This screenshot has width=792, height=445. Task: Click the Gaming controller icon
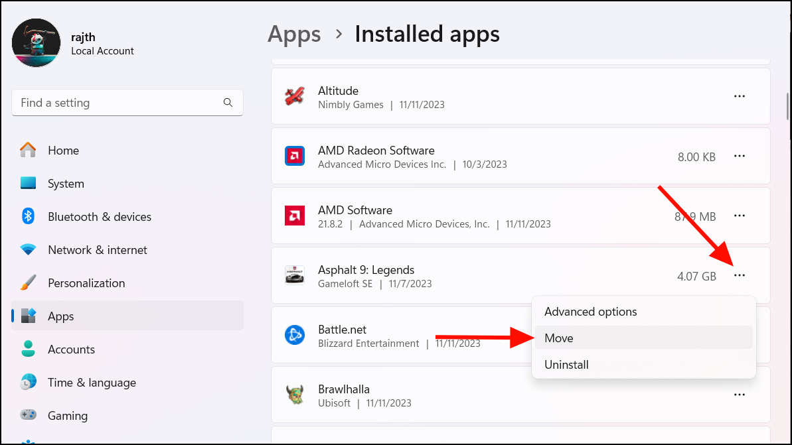tap(29, 414)
